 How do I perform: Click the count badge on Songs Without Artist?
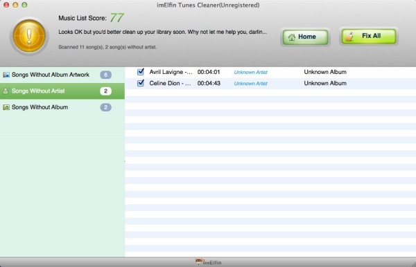coord(105,91)
